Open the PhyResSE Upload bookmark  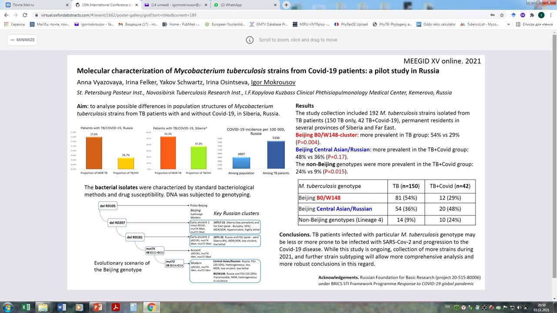pyautogui.click(x=351, y=24)
